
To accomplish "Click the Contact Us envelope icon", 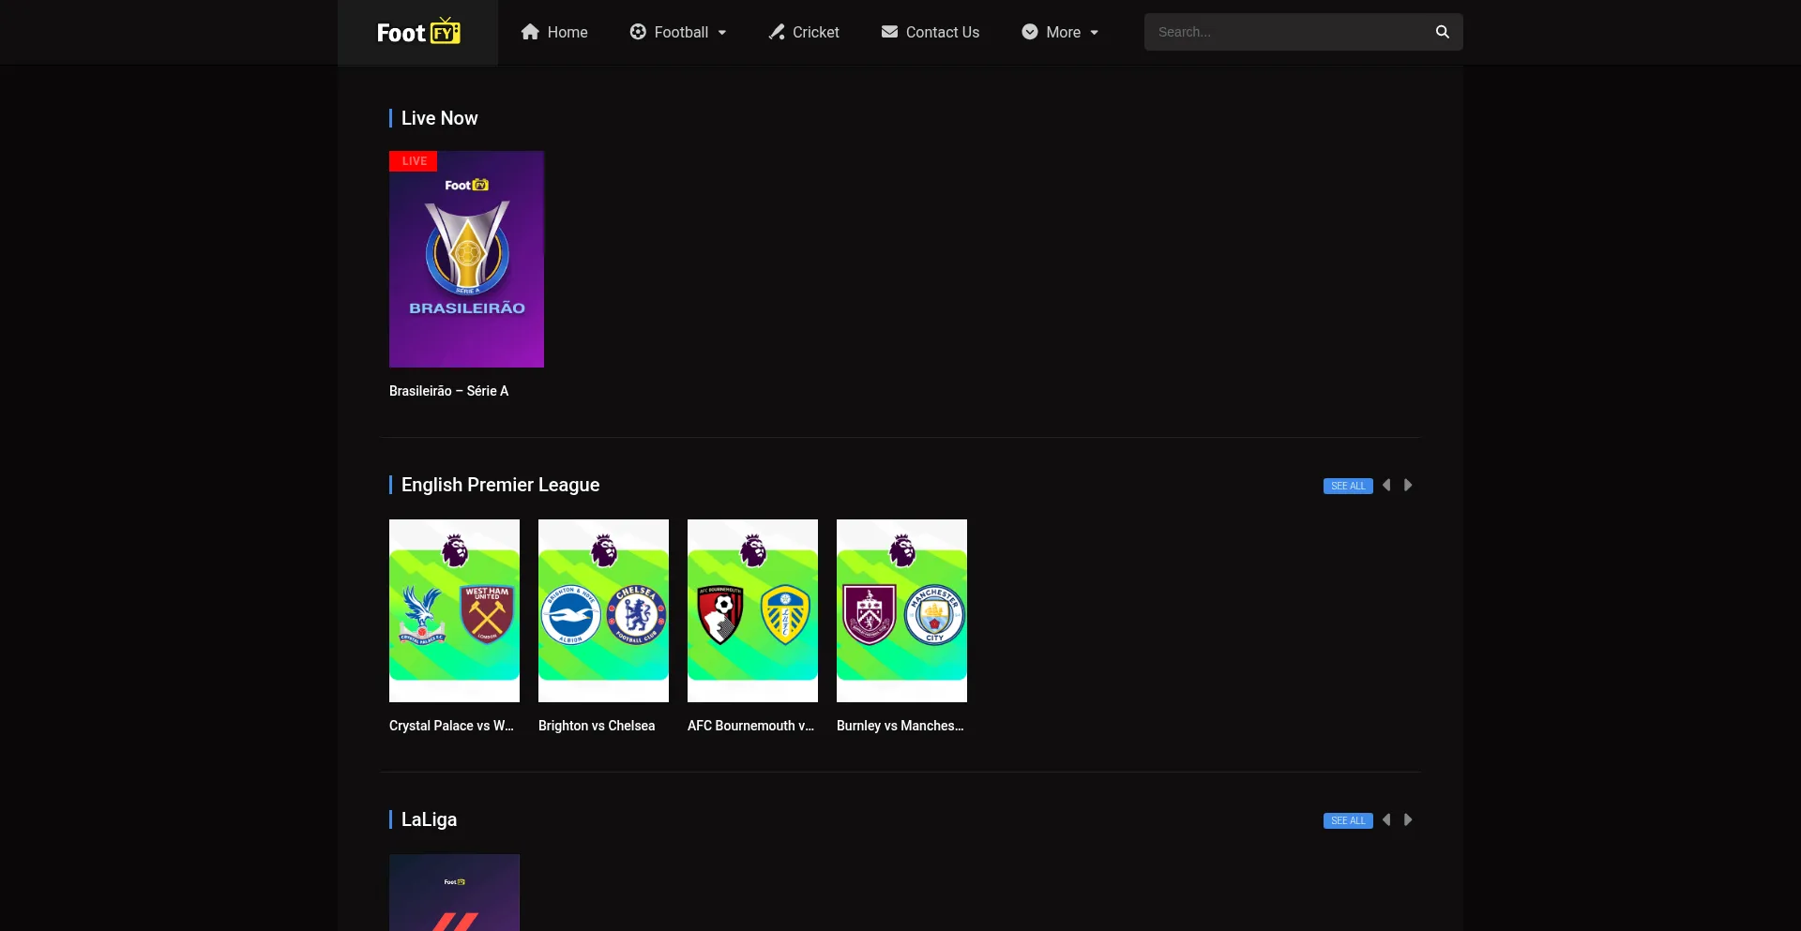I will click(x=889, y=32).
